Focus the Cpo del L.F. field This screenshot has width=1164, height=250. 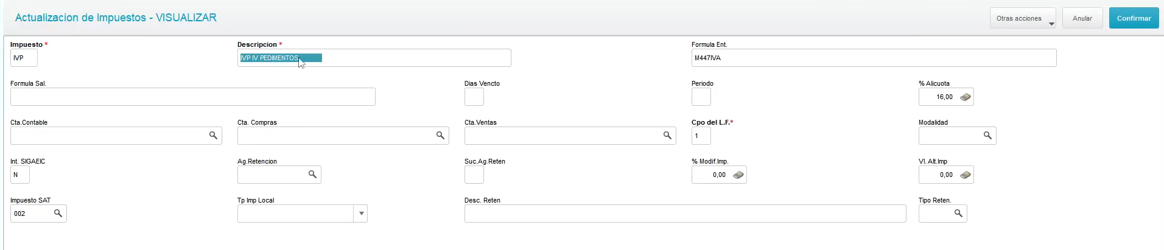pyautogui.click(x=701, y=136)
